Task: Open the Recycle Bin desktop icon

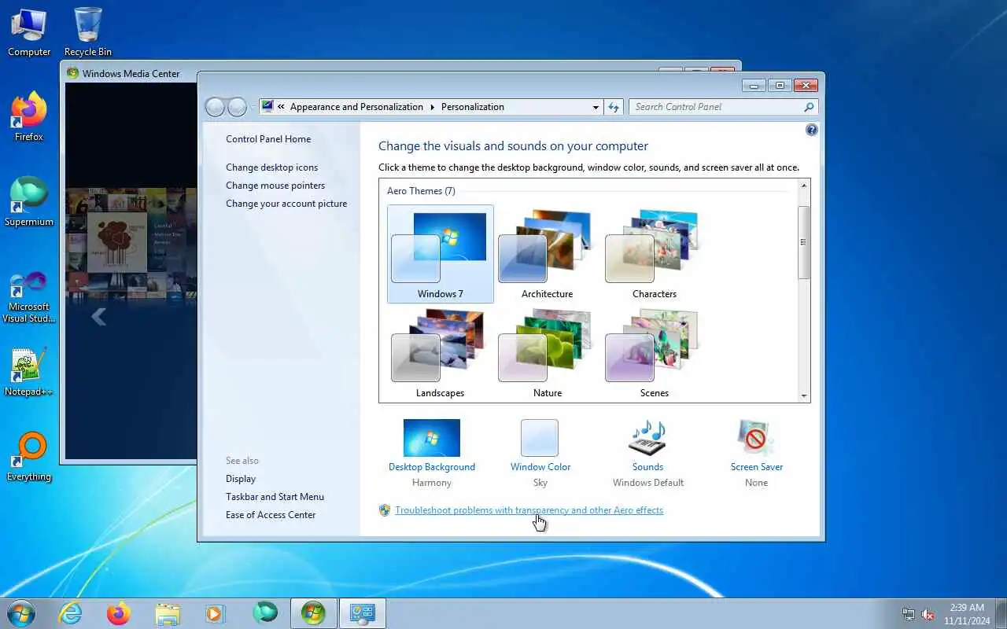Action: pyautogui.click(x=88, y=32)
